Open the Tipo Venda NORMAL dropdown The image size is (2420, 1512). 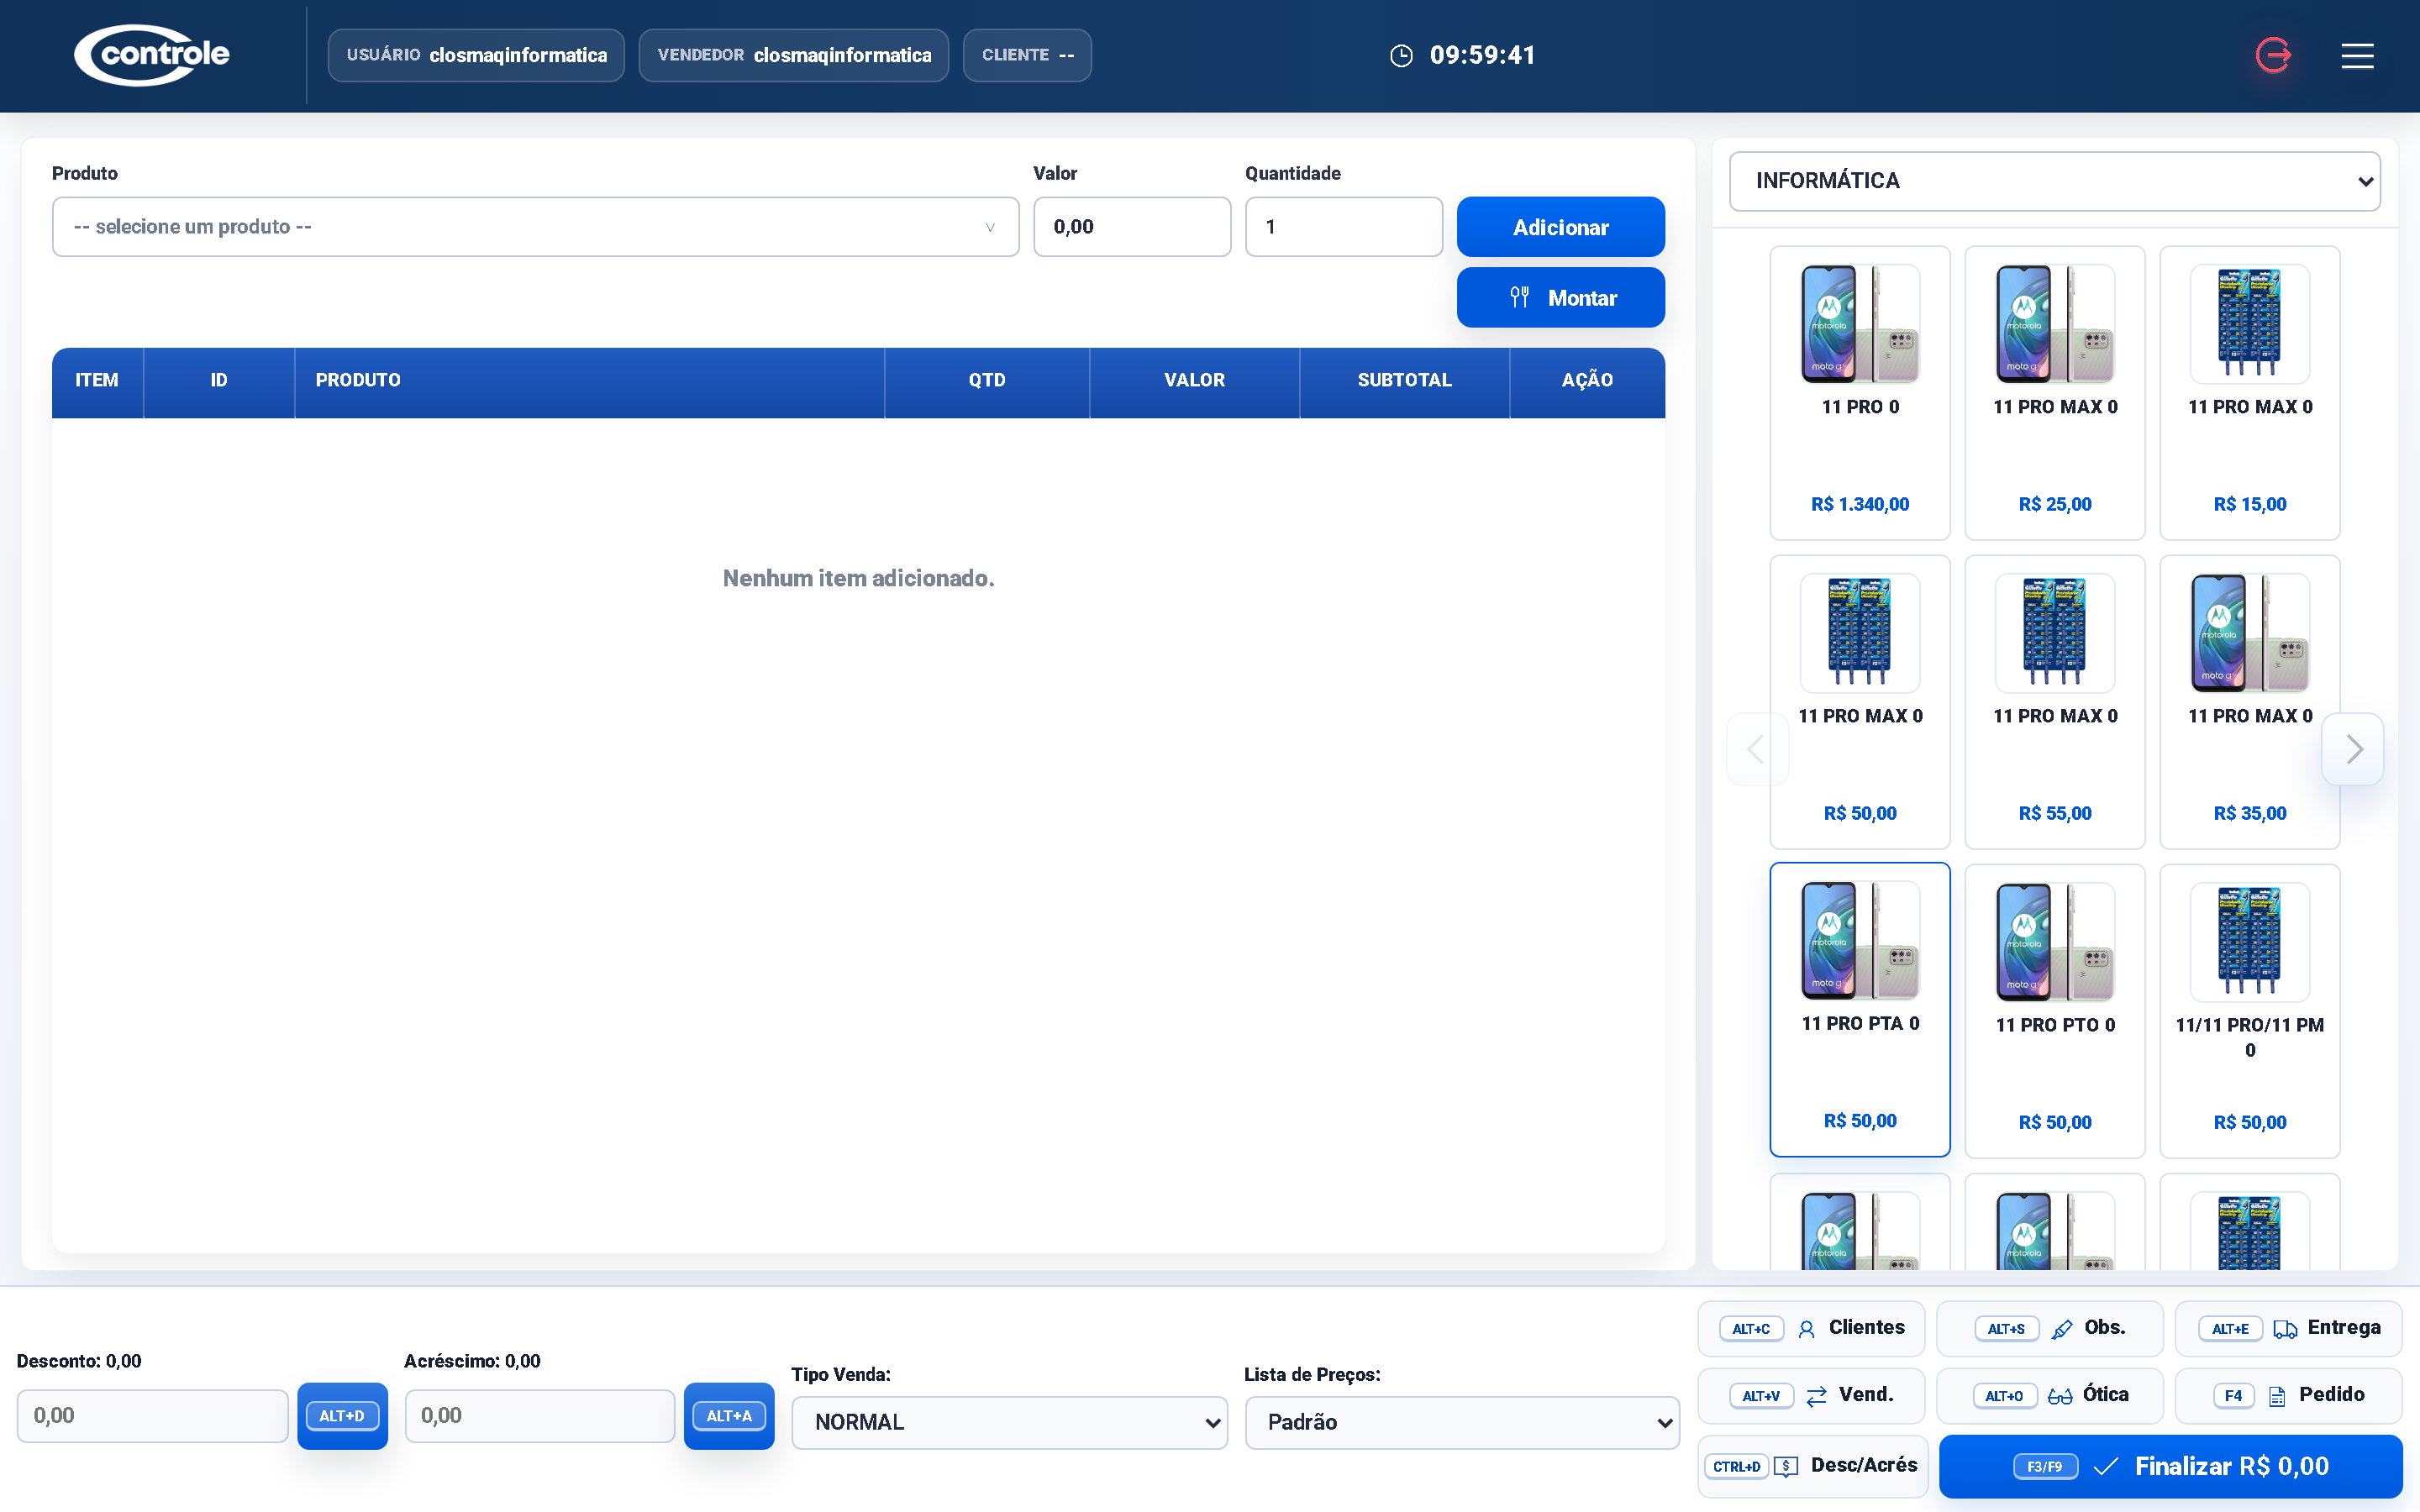tap(1009, 1422)
